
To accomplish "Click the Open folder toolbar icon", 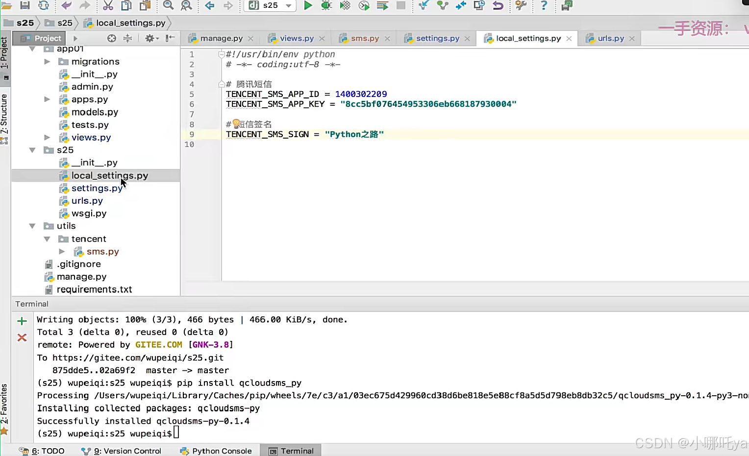I will 6,5.
